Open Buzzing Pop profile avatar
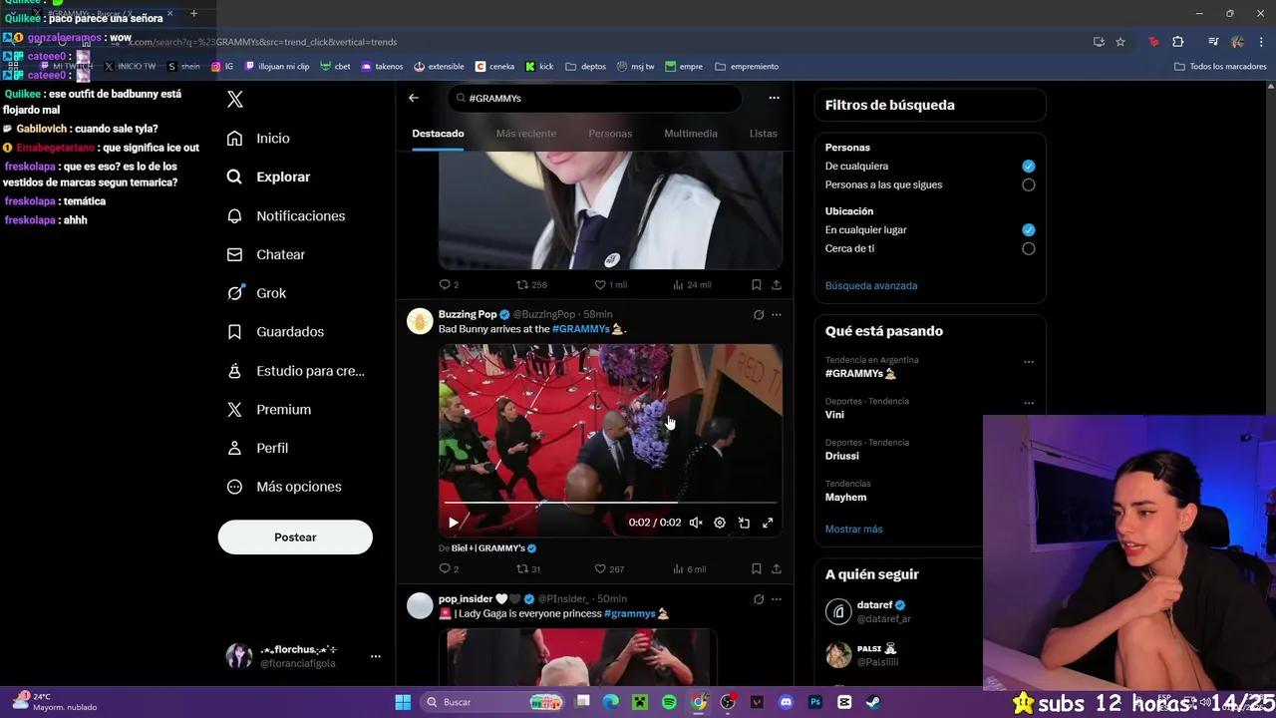 coord(420,321)
